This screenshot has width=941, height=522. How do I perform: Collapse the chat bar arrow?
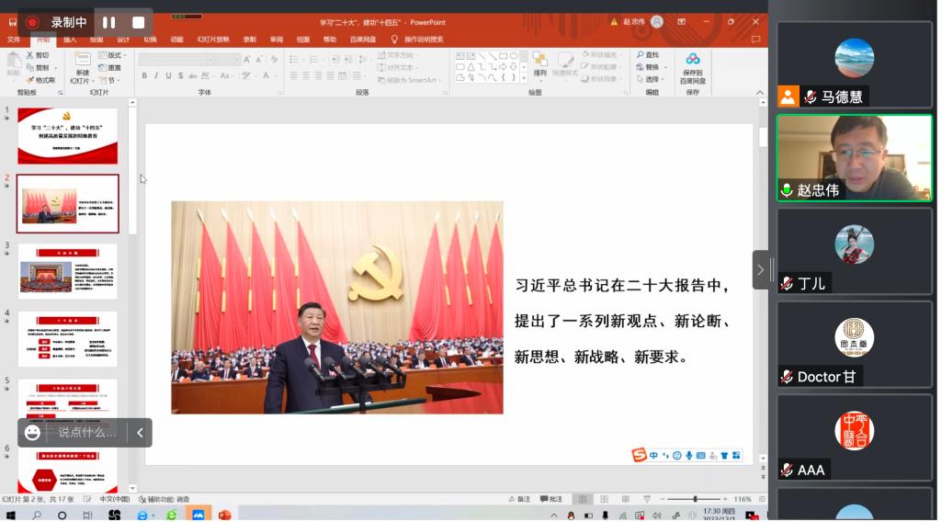140,433
